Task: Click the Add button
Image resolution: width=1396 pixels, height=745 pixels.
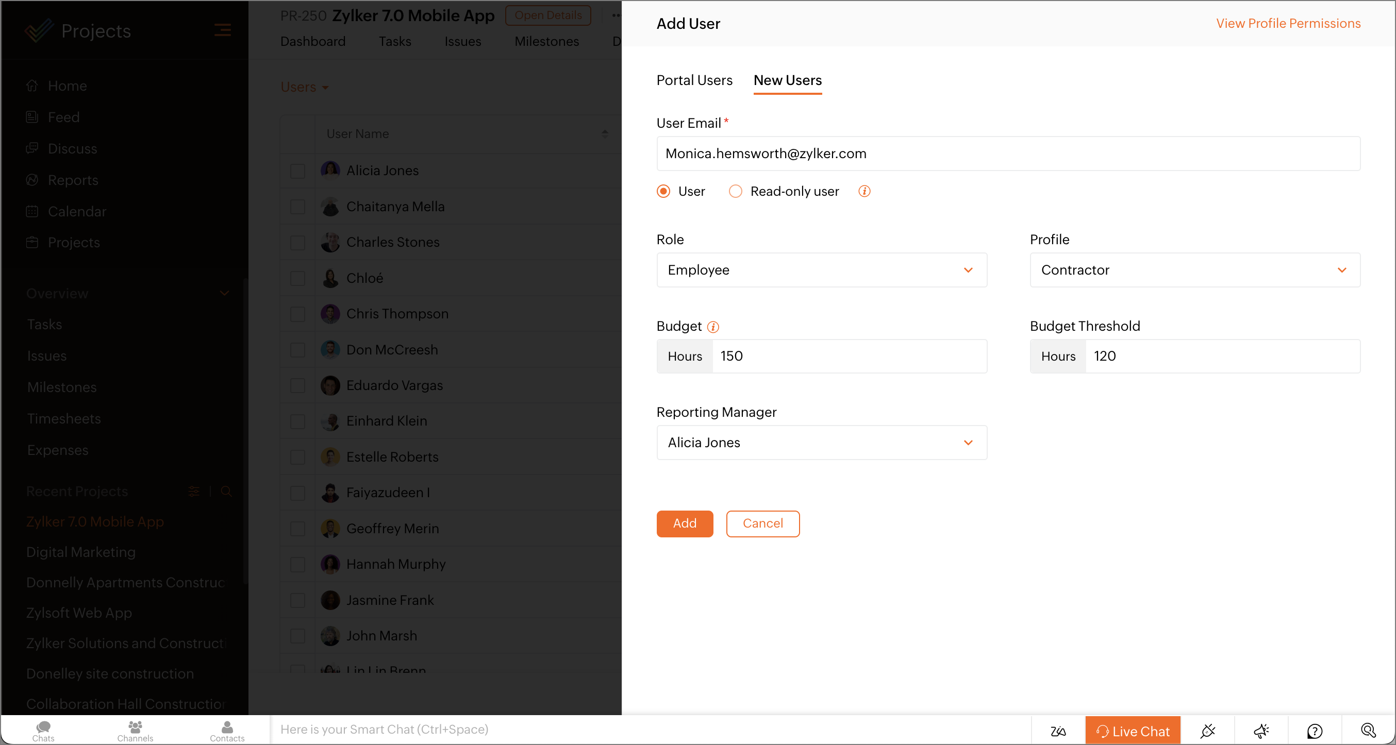Action: click(685, 523)
